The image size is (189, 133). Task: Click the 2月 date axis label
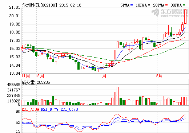tap(159, 76)
